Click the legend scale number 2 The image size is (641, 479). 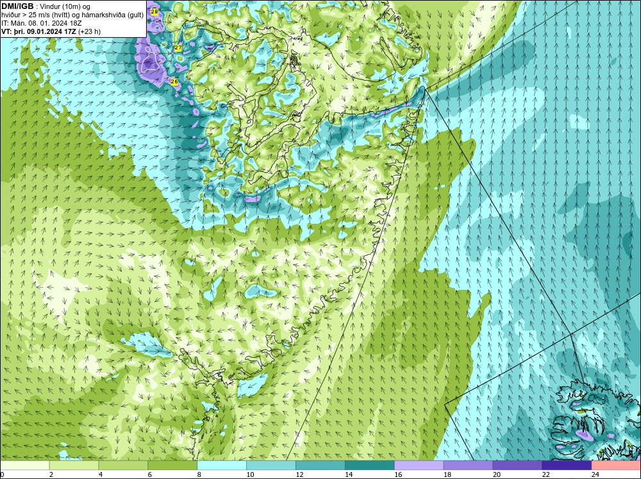(x=51, y=475)
